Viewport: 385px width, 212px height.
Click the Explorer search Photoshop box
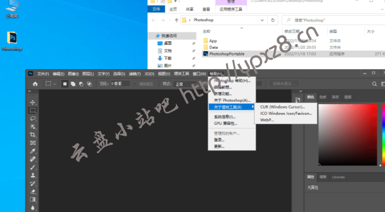tap(334, 20)
